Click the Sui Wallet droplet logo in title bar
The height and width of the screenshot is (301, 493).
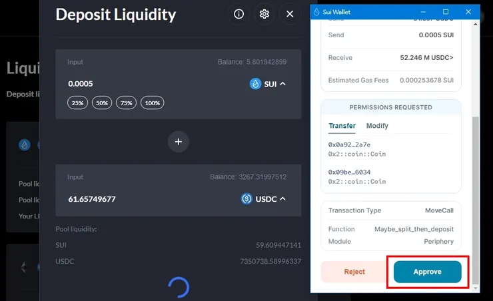tap(316, 12)
